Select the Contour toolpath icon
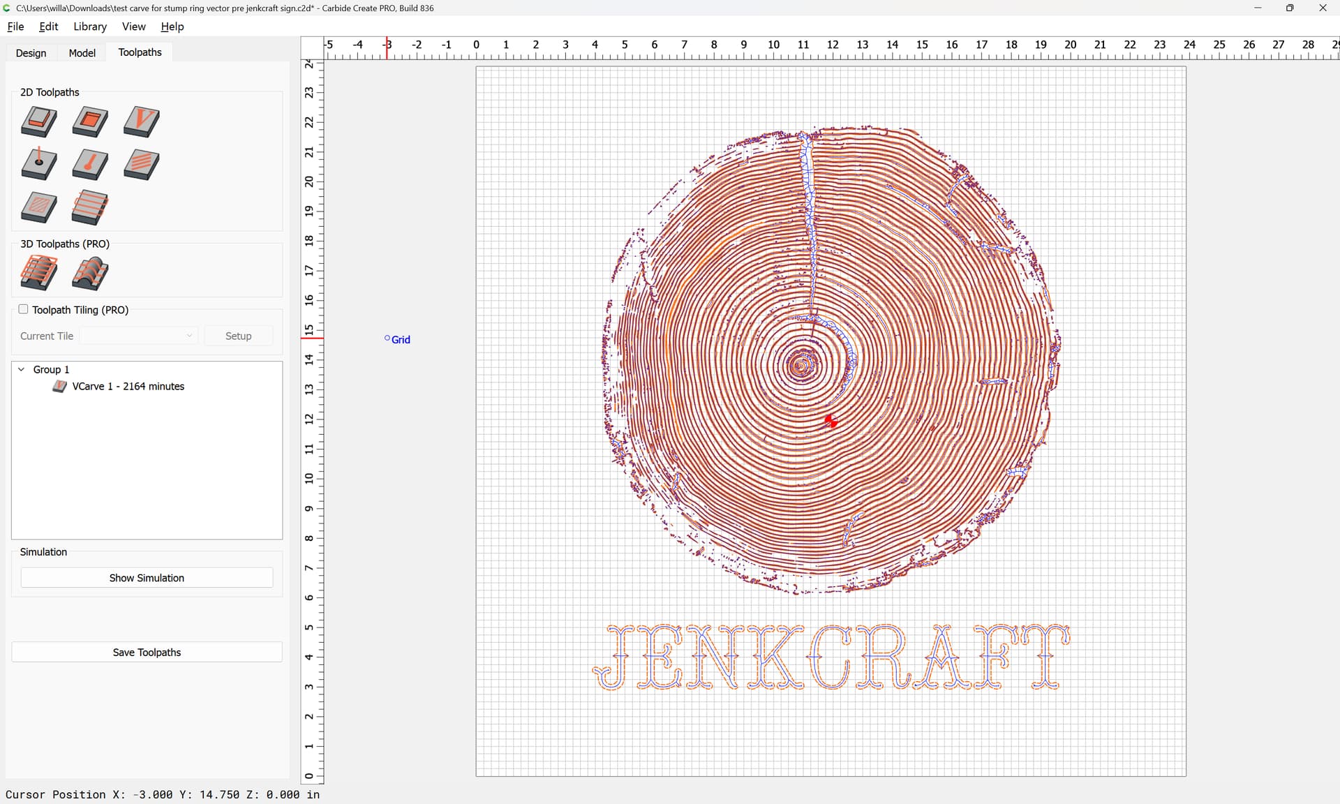 coord(39,121)
